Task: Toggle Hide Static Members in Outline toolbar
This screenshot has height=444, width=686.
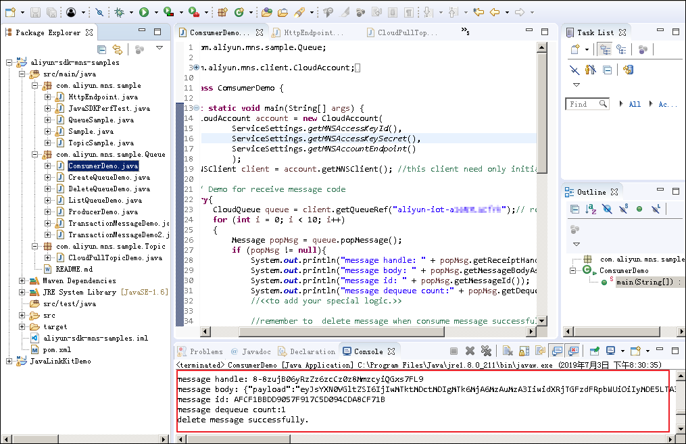Action: tap(623, 209)
